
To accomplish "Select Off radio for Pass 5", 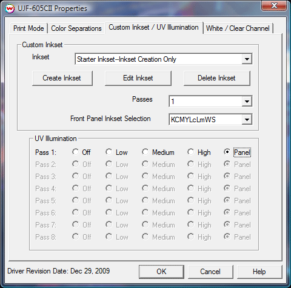I will 76,200.
